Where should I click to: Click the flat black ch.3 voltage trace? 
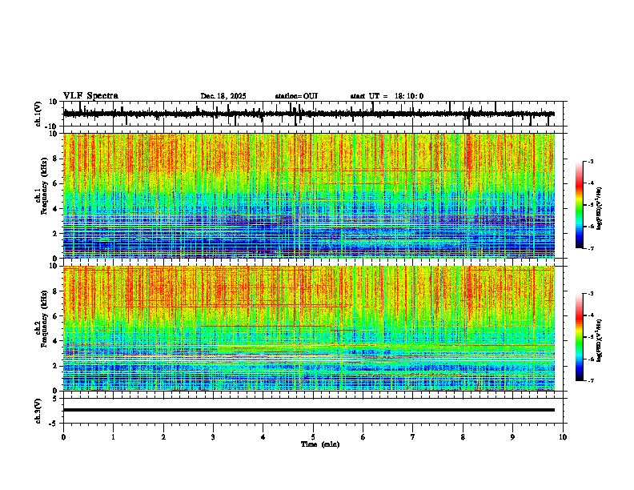pos(309,410)
